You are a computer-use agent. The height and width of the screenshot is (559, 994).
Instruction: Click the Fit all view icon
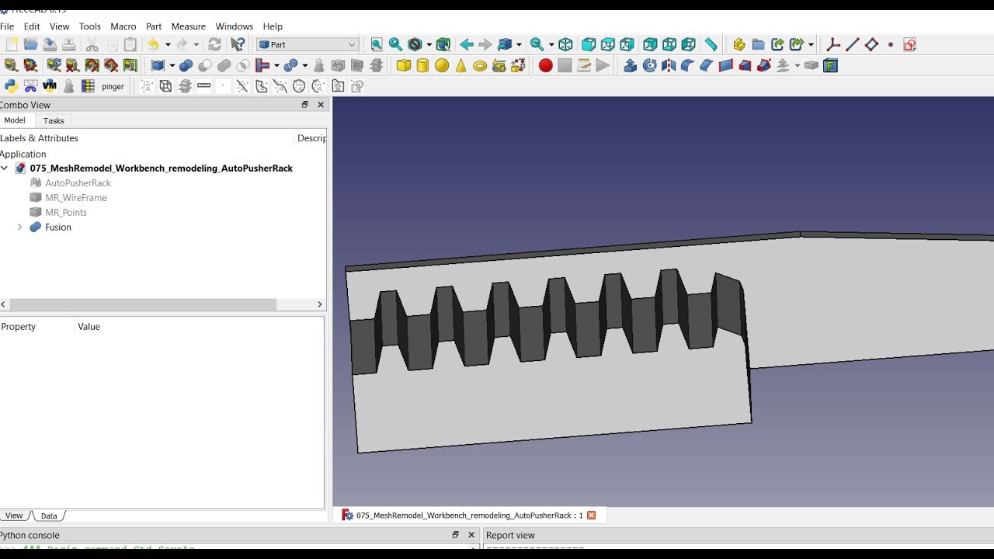377,45
